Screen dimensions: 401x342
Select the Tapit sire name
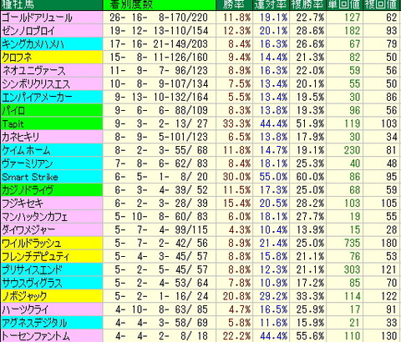13,124
